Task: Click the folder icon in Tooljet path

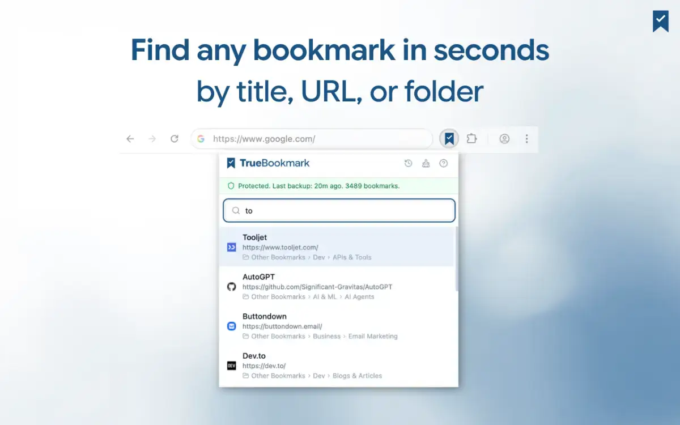Action: coord(246,257)
